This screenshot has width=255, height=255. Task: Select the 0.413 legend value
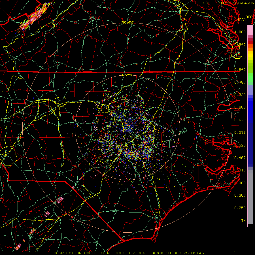pyautogui.click(x=240, y=170)
